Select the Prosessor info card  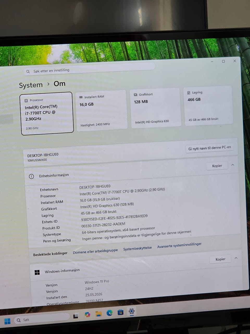click(x=47, y=114)
